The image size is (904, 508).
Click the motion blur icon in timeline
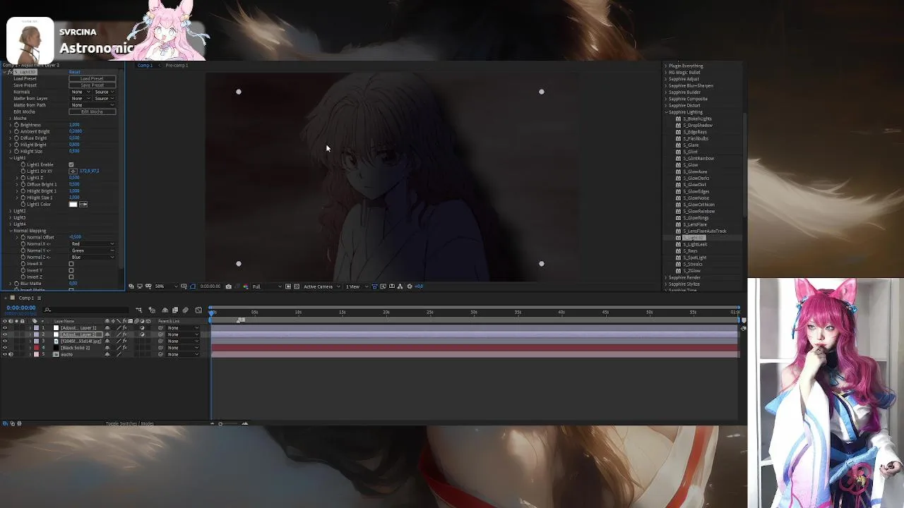click(185, 310)
